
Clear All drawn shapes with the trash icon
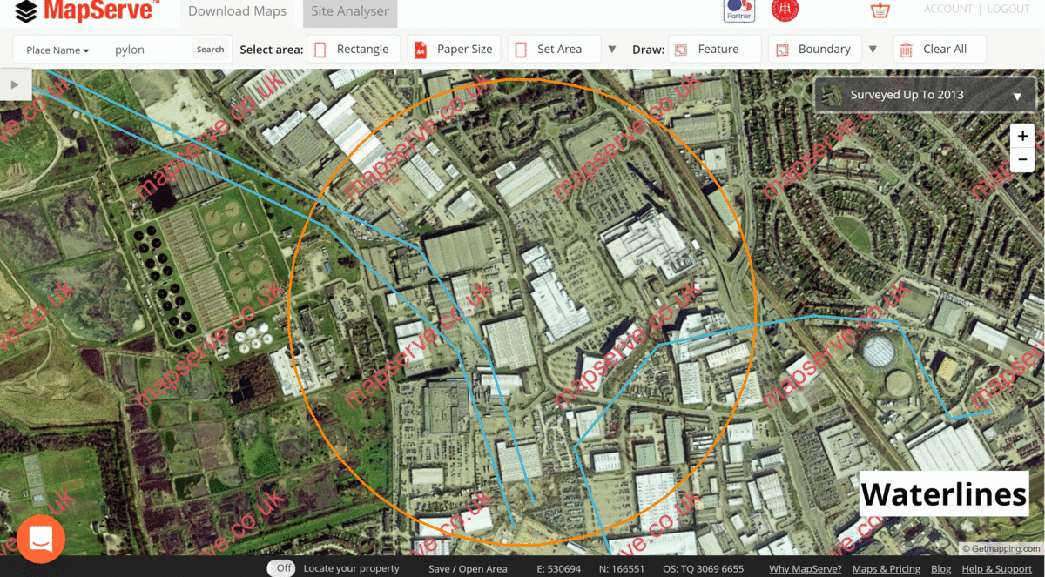940,49
